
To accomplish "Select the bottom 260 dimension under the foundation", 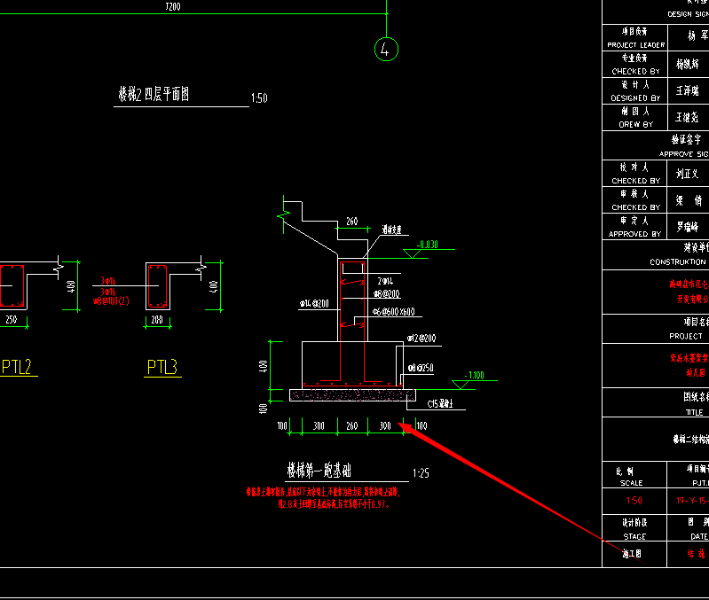I will click(351, 425).
